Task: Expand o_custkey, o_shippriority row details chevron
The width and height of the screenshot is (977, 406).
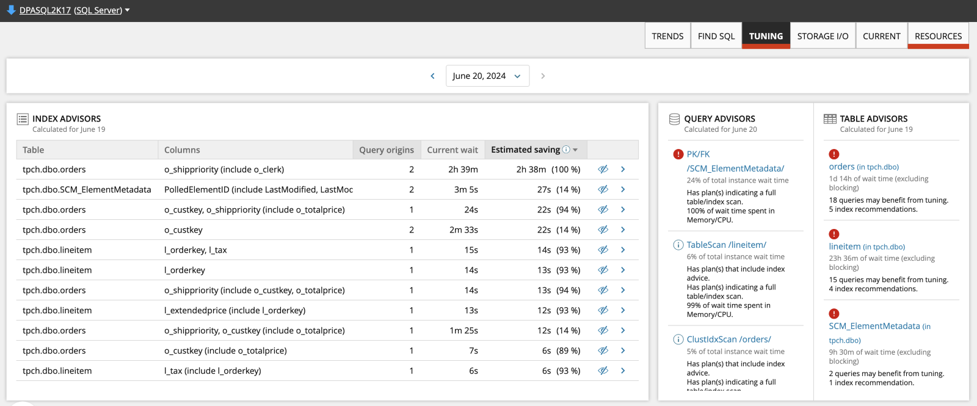Action: pos(623,209)
